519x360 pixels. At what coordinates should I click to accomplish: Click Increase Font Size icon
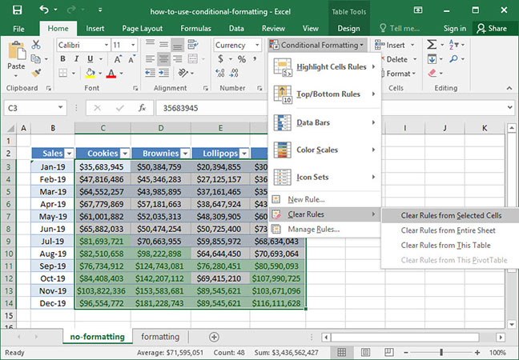click(x=117, y=59)
